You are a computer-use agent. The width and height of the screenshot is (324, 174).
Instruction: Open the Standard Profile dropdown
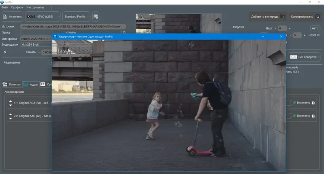[x=76, y=17]
